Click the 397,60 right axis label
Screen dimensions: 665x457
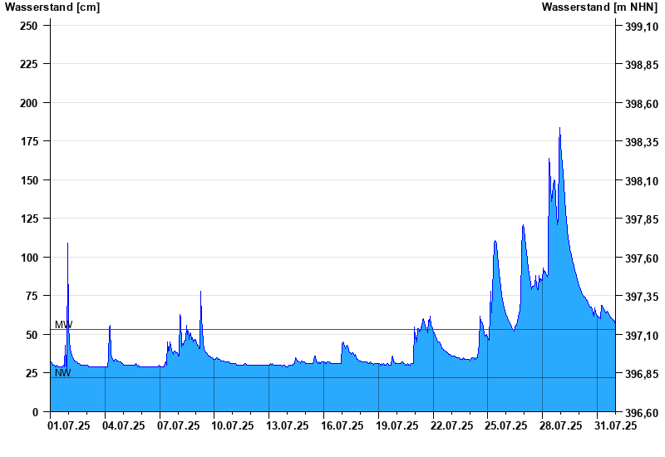coord(642,258)
